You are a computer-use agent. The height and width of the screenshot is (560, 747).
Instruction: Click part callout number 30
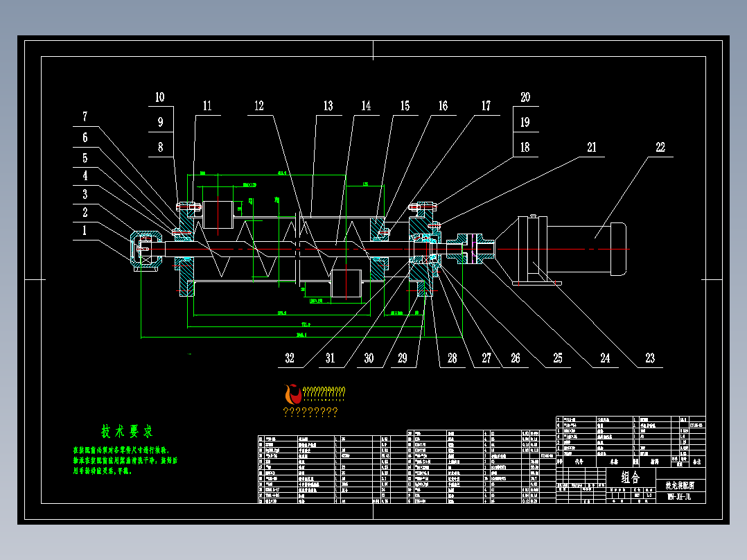coord(369,358)
